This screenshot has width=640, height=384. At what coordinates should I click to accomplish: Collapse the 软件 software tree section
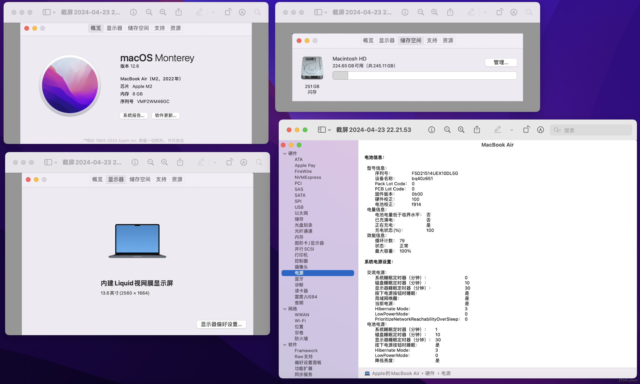[285, 345]
